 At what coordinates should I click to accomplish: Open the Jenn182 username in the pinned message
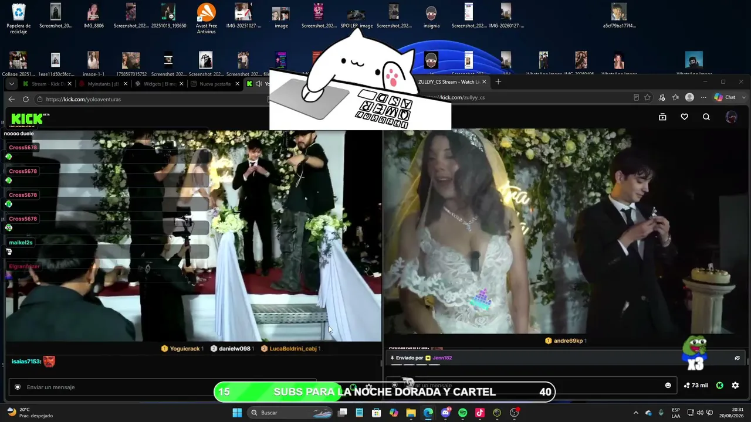pyautogui.click(x=442, y=358)
